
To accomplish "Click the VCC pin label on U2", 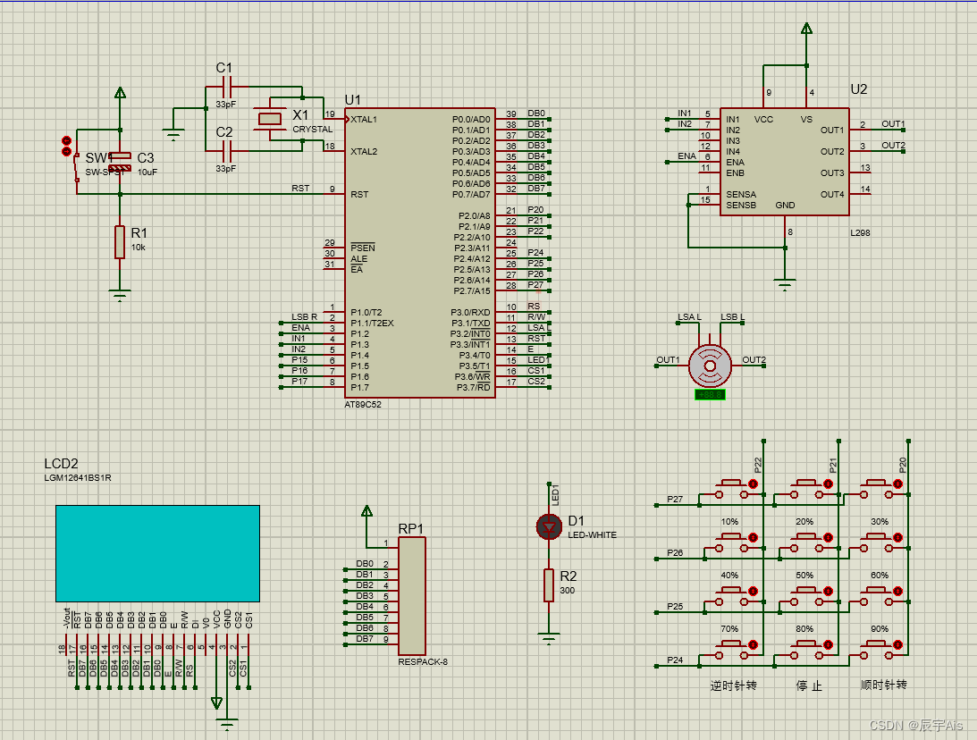I will point(763,119).
